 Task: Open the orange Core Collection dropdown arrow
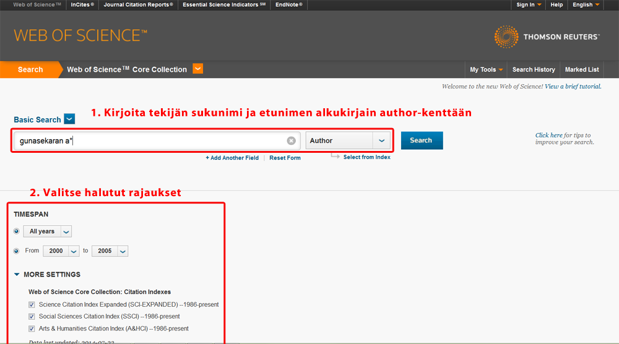point(198,69)
